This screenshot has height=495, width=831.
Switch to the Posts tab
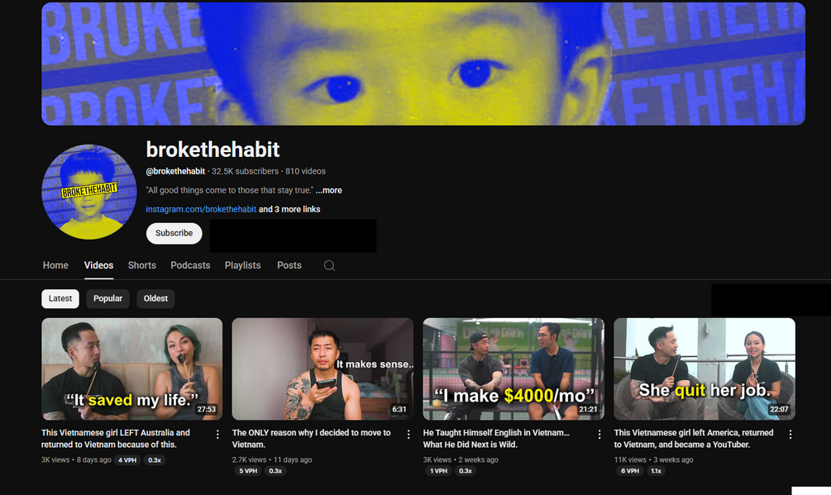[x=289, y=265]
